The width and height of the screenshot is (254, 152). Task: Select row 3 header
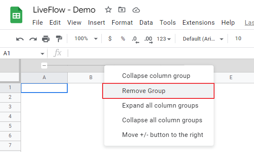pyautogui.click(x=10, y=107)
